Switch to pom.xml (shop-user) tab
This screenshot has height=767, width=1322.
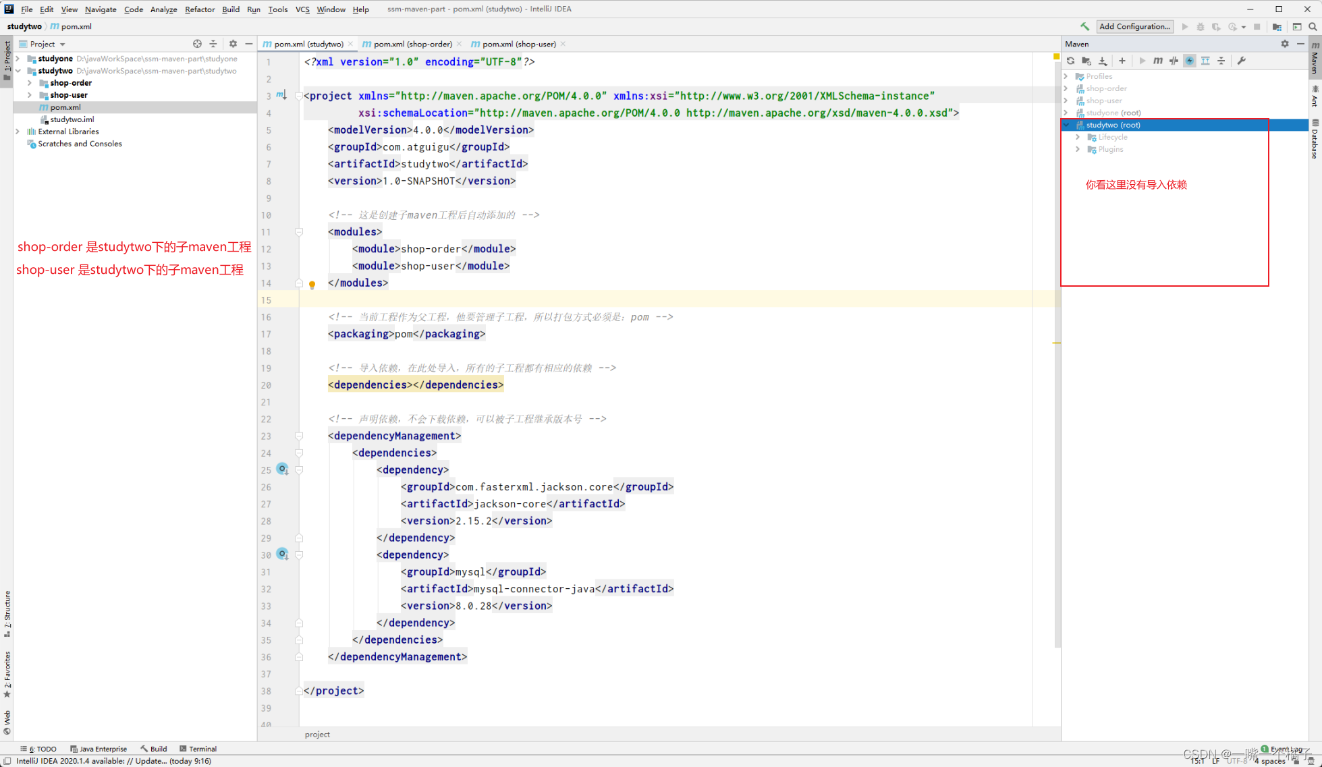519,44
